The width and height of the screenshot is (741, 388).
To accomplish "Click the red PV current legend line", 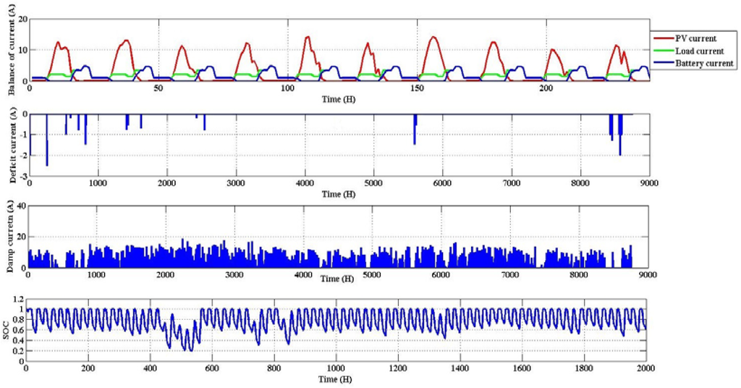I will (664, 37).
